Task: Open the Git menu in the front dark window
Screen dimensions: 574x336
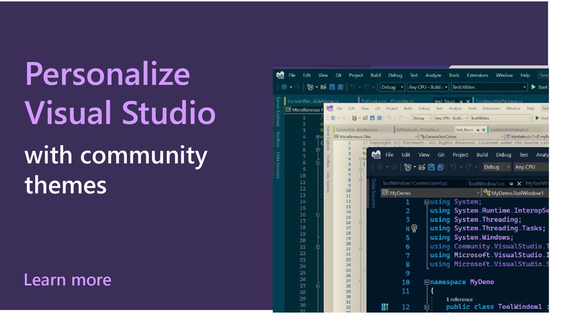Action: click(x=441, y=155)
